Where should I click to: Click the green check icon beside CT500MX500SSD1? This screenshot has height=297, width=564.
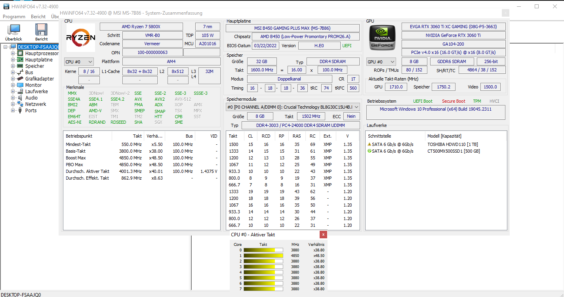pos(369,151)
